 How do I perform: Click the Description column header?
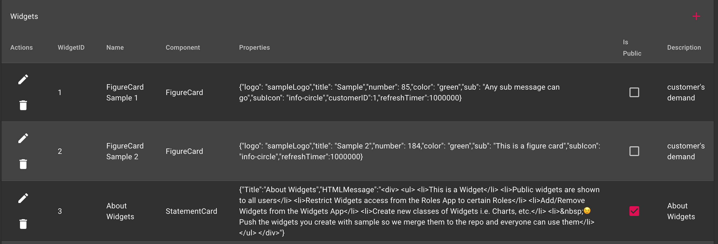[684, 48]
